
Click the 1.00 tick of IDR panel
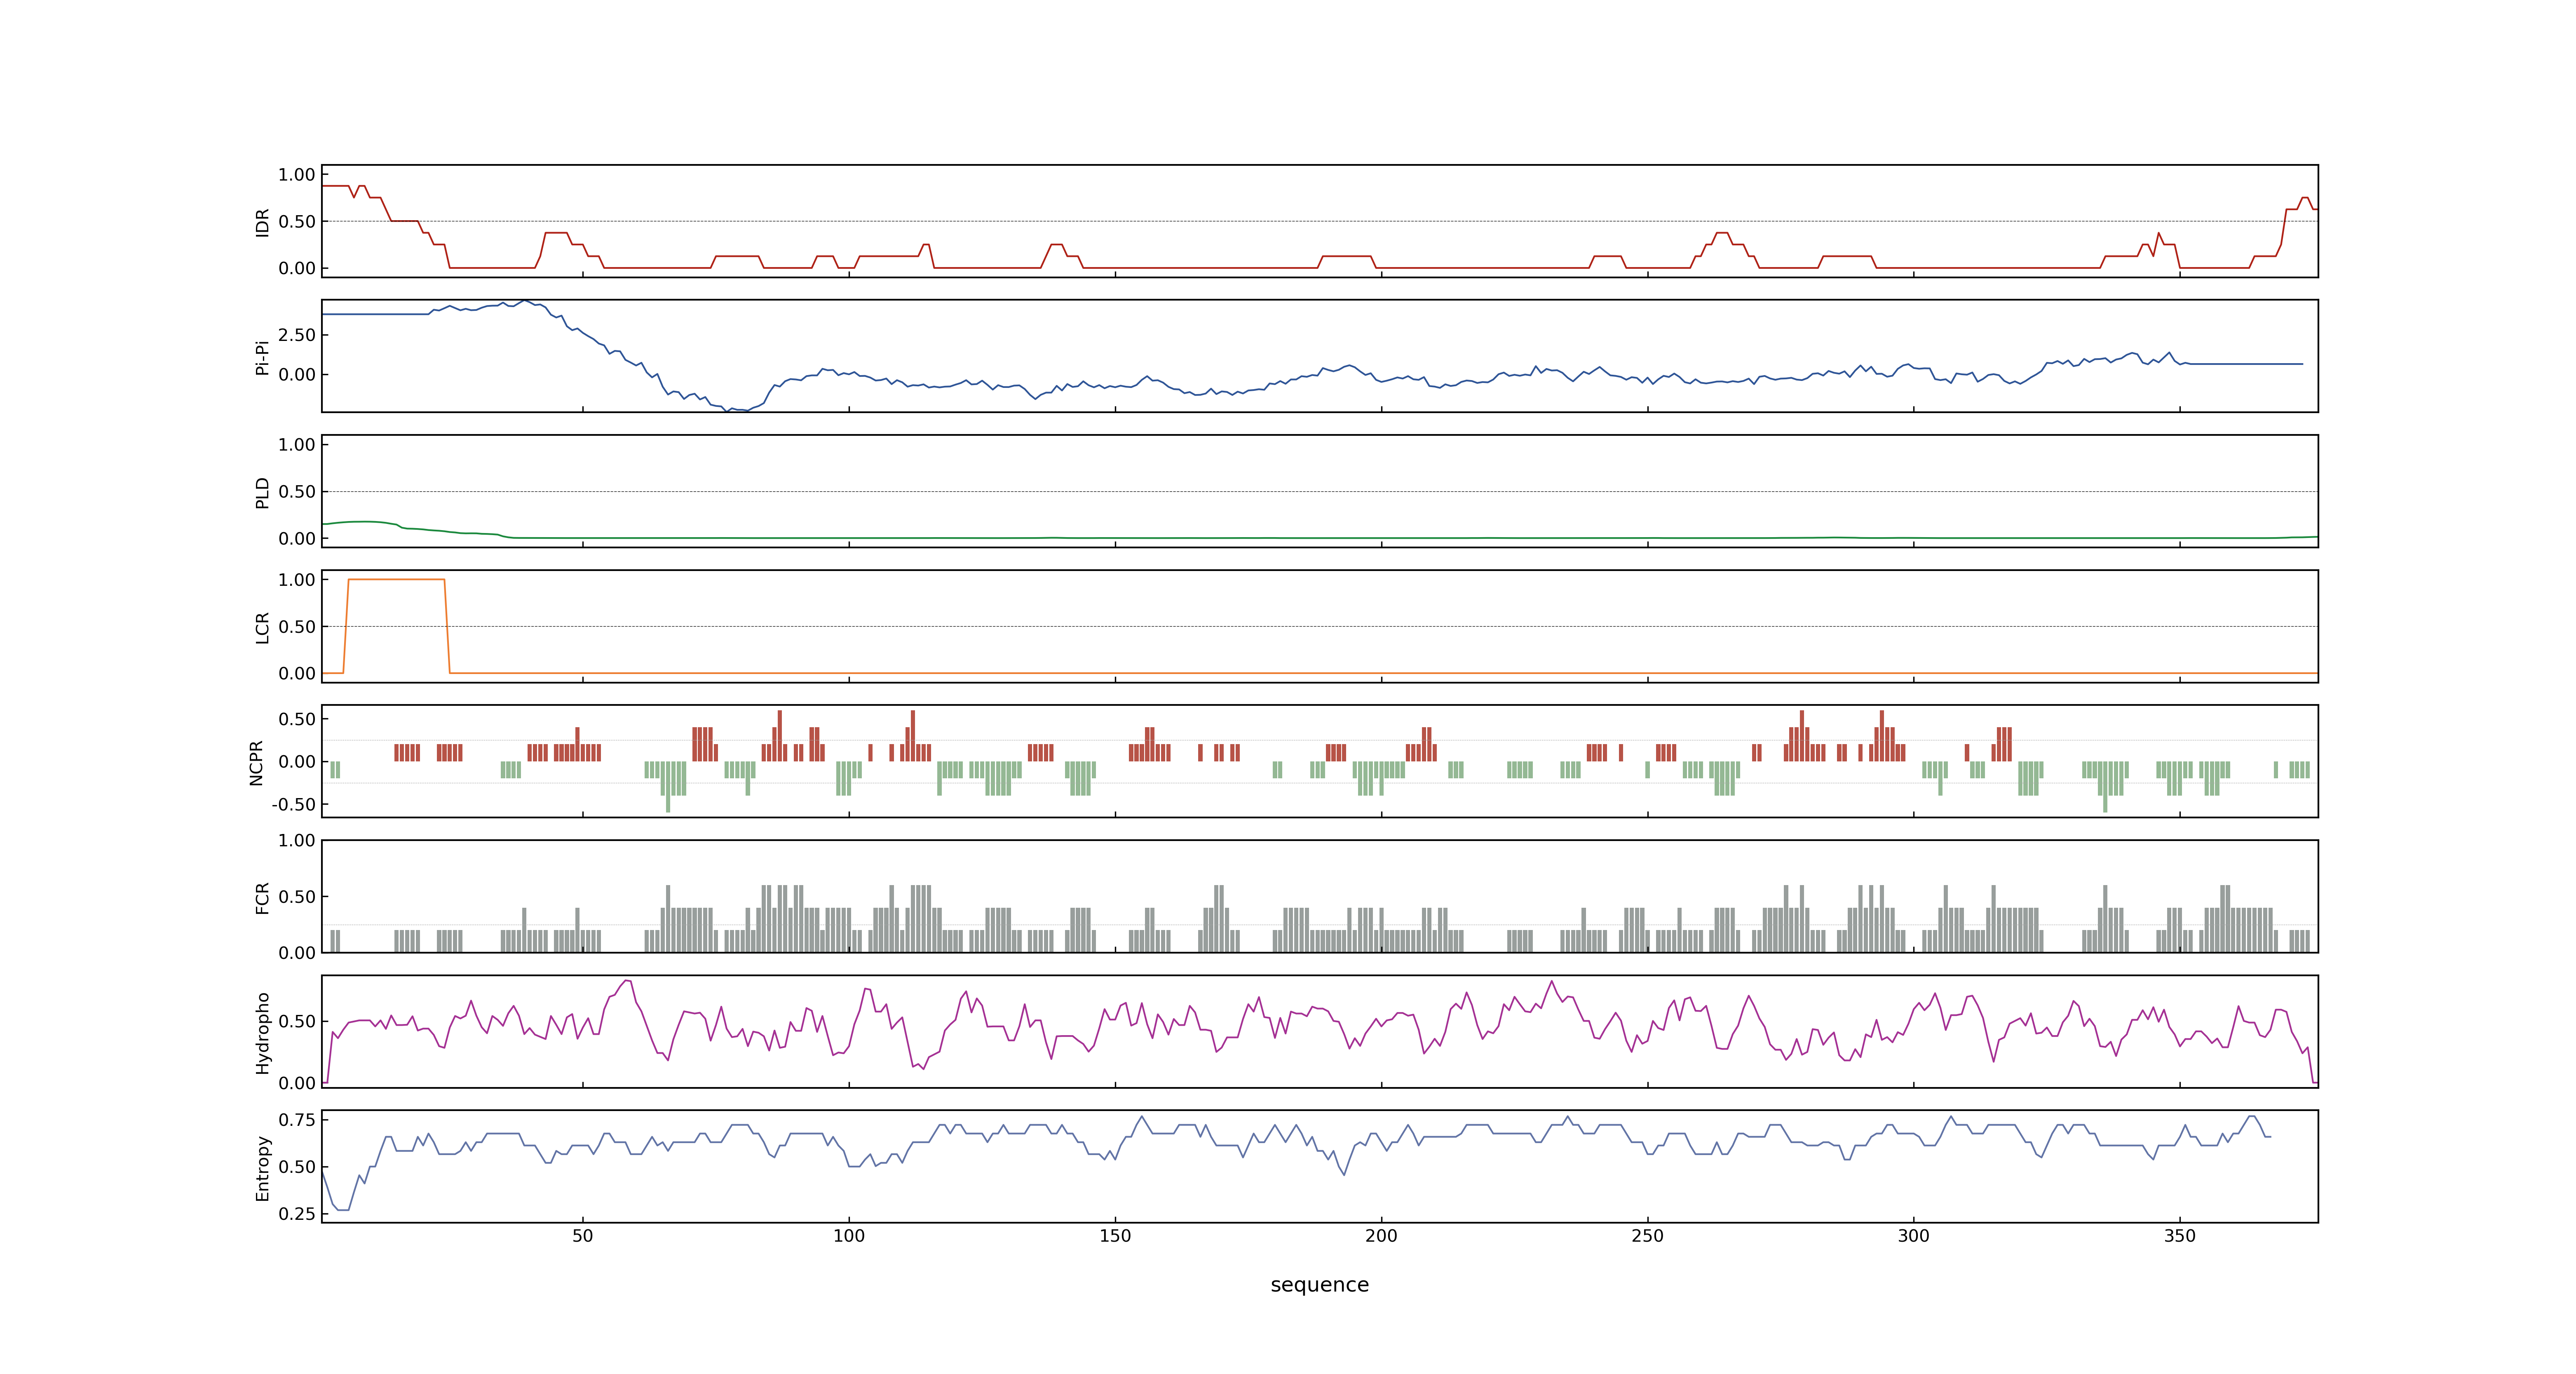click(297, 175)
